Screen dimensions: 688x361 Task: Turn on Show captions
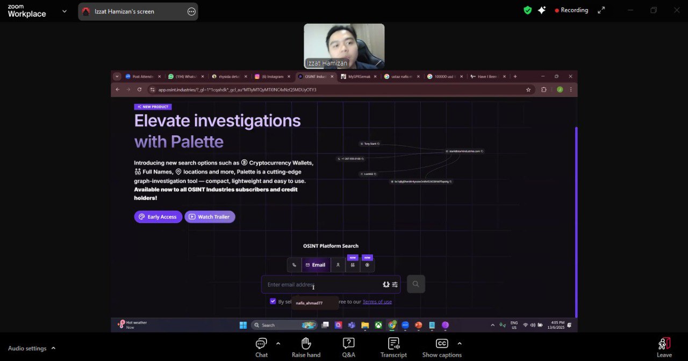coord(442,348)
